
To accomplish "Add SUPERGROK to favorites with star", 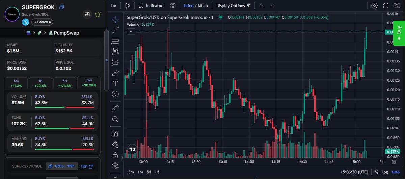I will [x=98, y=14].
